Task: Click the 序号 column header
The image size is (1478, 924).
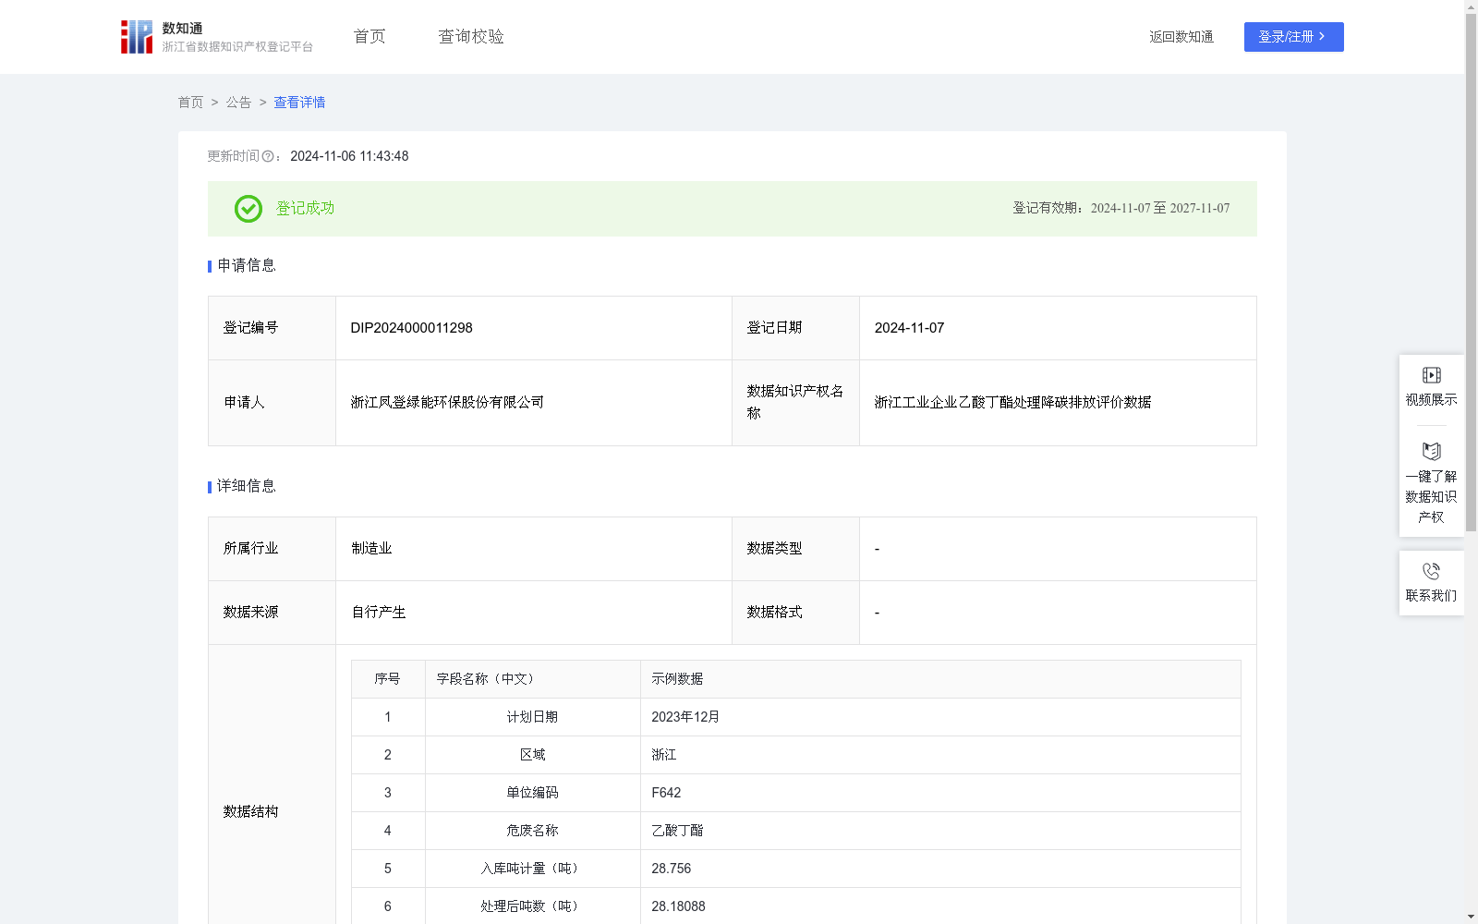Action: [x=388, y=679]
